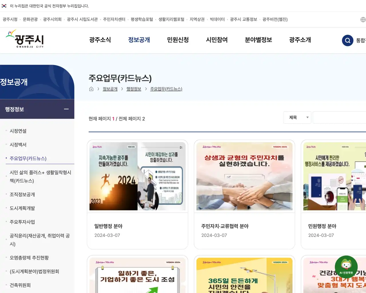Open the 광주소식 main menu
Viewport: 366px width, 293px height.
point(100,40)
